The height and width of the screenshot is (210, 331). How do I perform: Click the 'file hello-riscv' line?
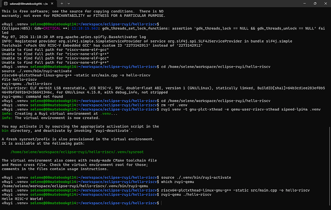tap(19, 79)
